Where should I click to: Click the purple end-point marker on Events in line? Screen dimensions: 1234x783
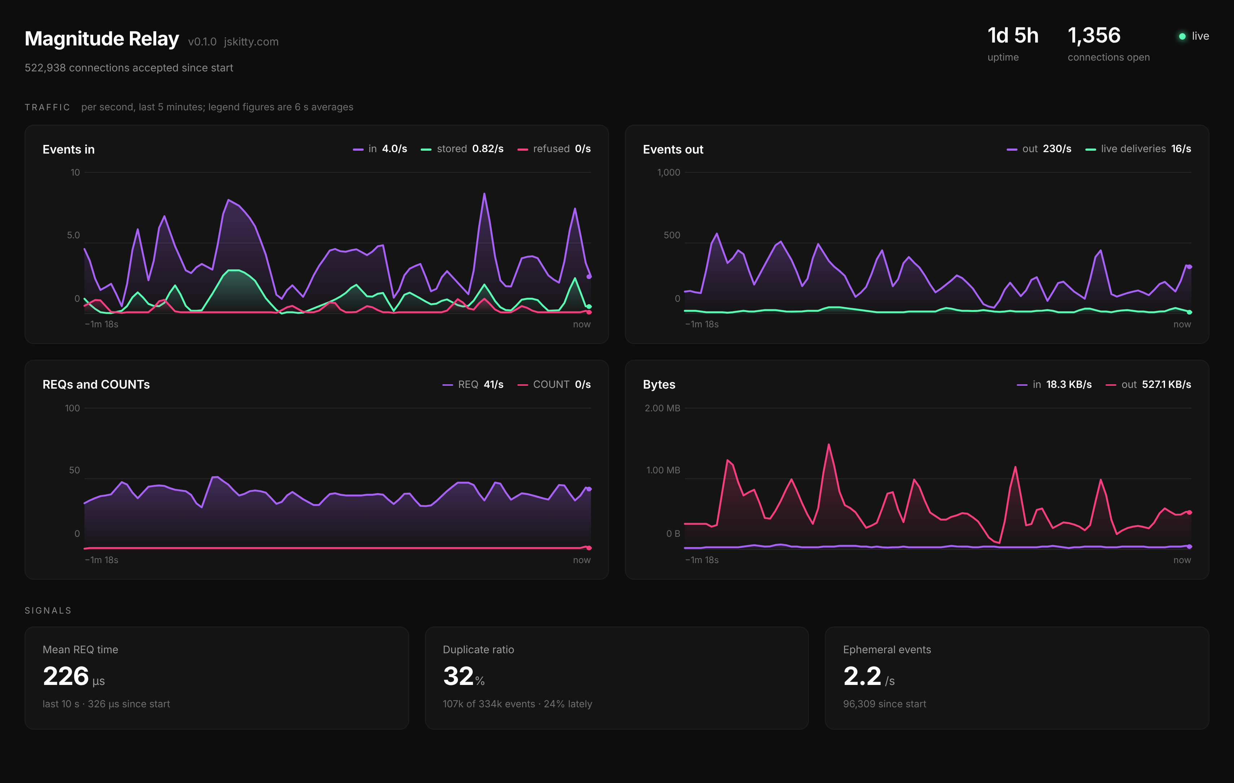pos(589,277)
